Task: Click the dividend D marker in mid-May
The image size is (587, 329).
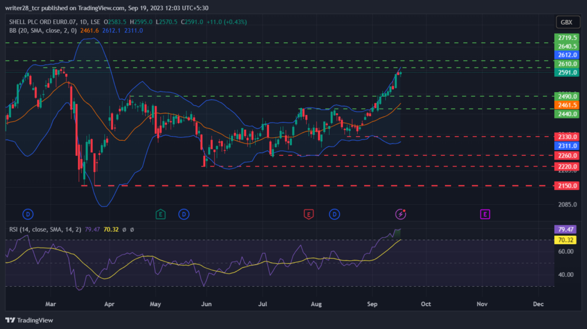Action: click(x=183, y=214)
